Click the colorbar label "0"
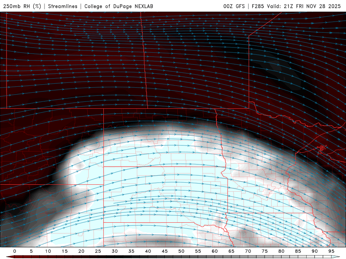 tap(15, 251)
